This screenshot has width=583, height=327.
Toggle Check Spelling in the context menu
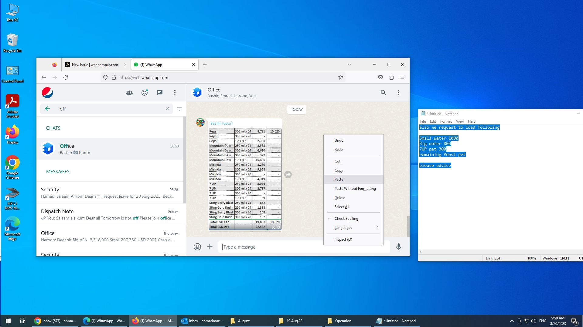click(346, 219)
